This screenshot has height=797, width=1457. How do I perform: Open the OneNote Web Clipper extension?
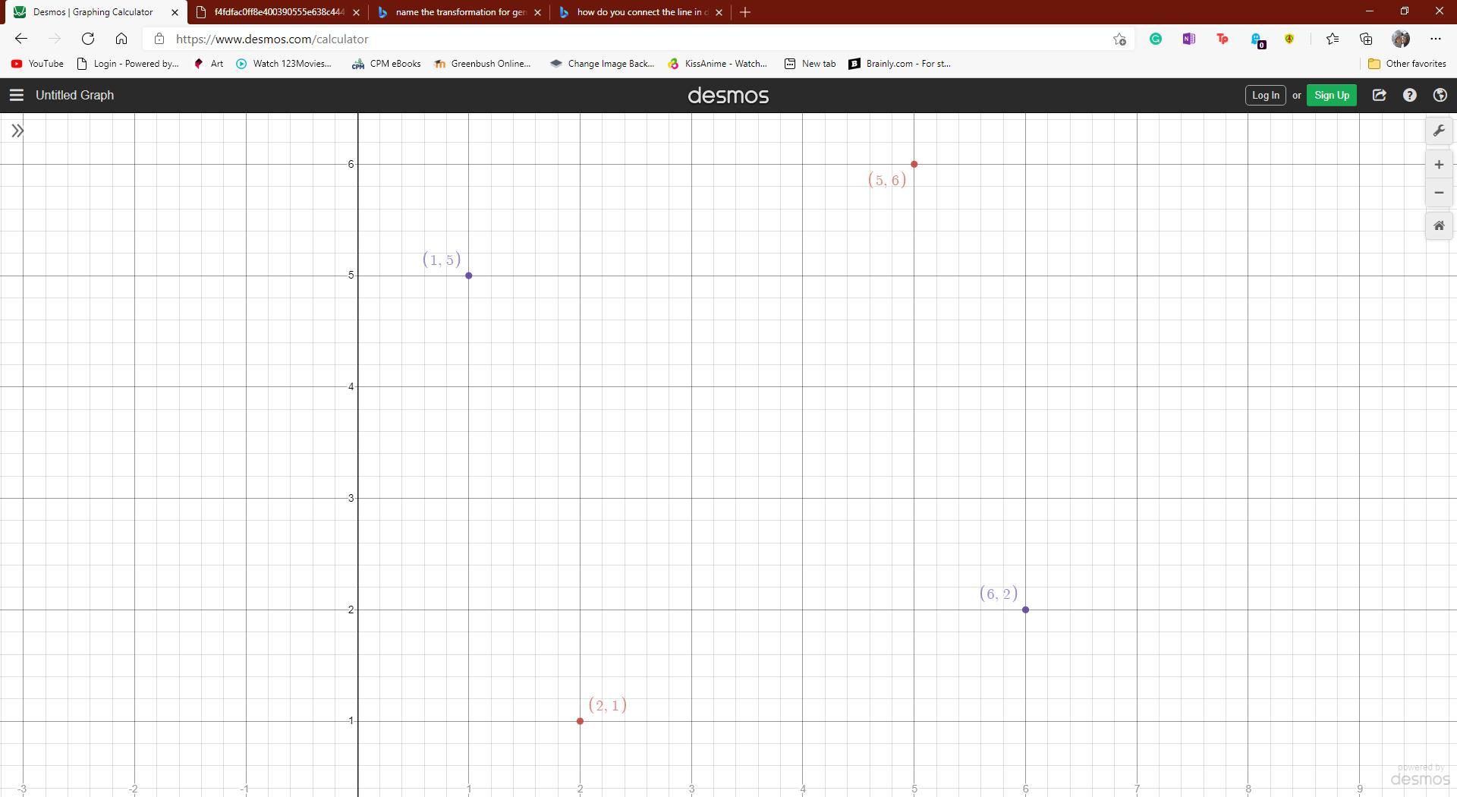click(x=1189, y=39)
